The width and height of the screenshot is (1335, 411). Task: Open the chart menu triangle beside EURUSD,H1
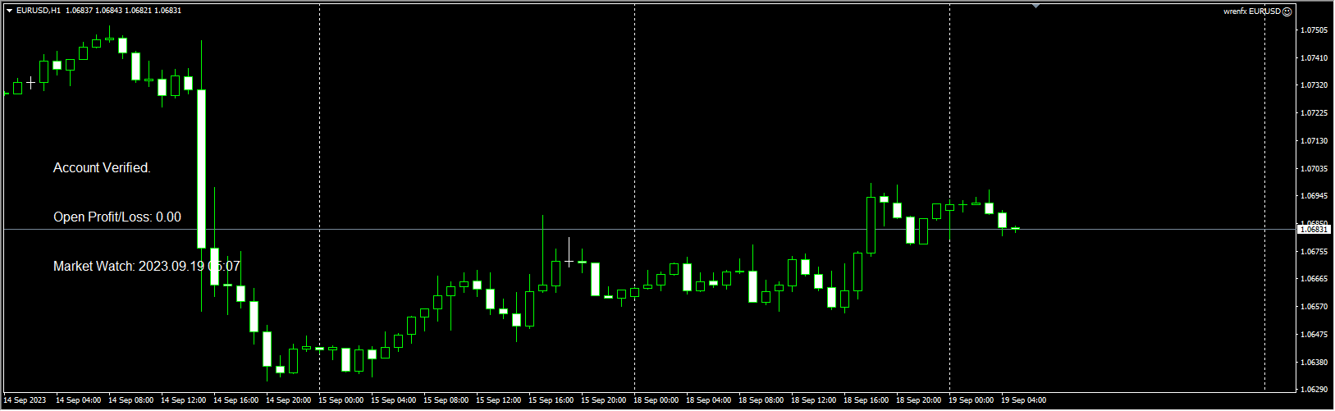[x=9, y=11]
